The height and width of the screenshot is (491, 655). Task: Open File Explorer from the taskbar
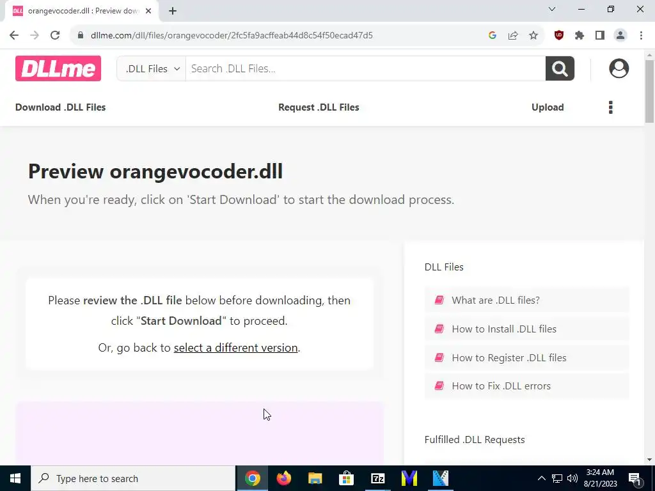tap(315, 478)
